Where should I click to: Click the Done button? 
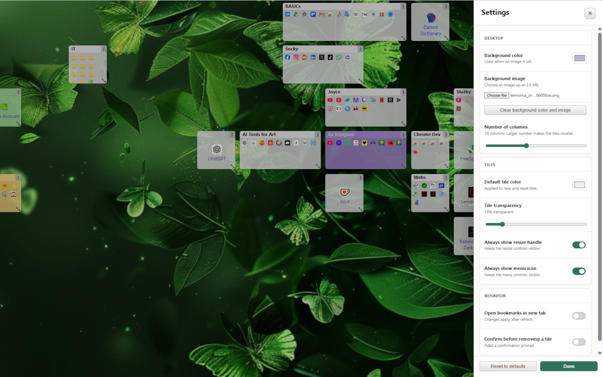coord(569,366)
